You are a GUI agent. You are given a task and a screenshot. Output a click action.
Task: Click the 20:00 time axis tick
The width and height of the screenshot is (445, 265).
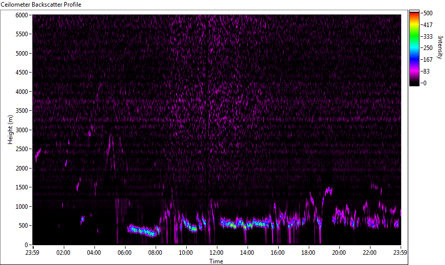(x=339, y=253)
